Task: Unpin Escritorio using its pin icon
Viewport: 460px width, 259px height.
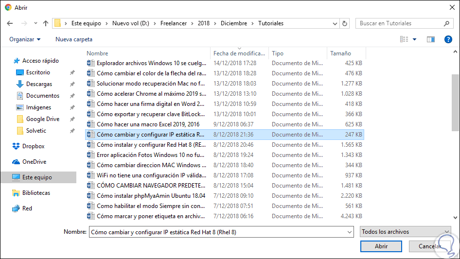Action: [72, 72]
